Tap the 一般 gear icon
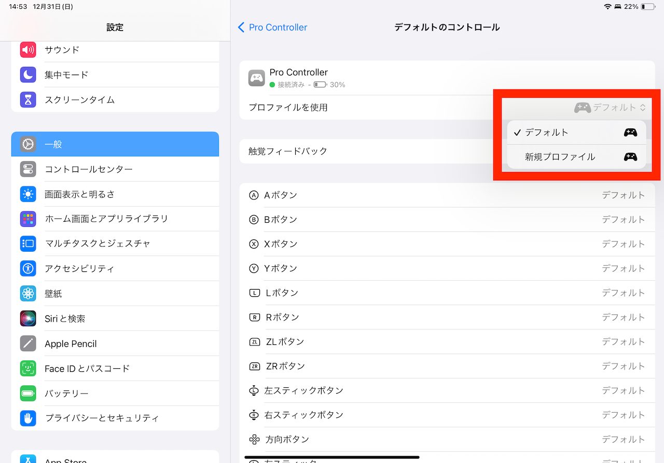 point(28,144)
